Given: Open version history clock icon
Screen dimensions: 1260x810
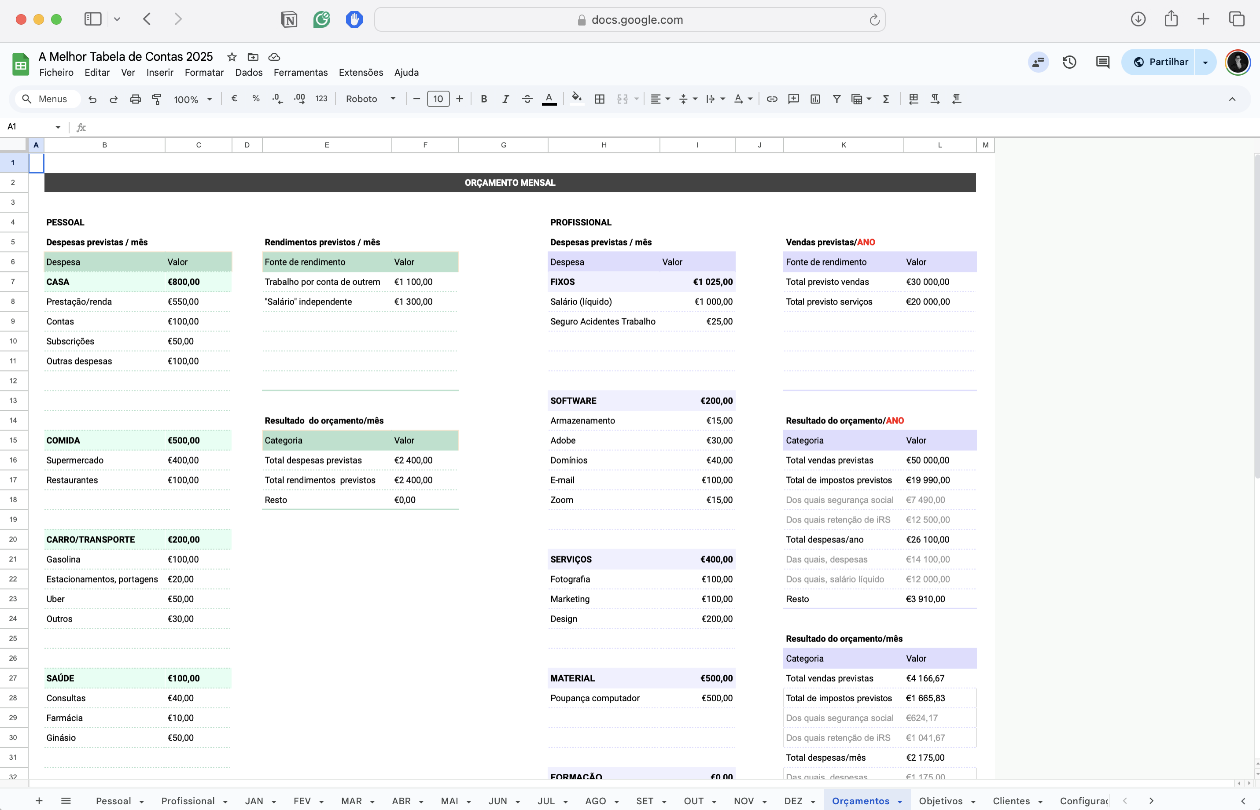Looking at the screenshot, I should (1069, 62).
